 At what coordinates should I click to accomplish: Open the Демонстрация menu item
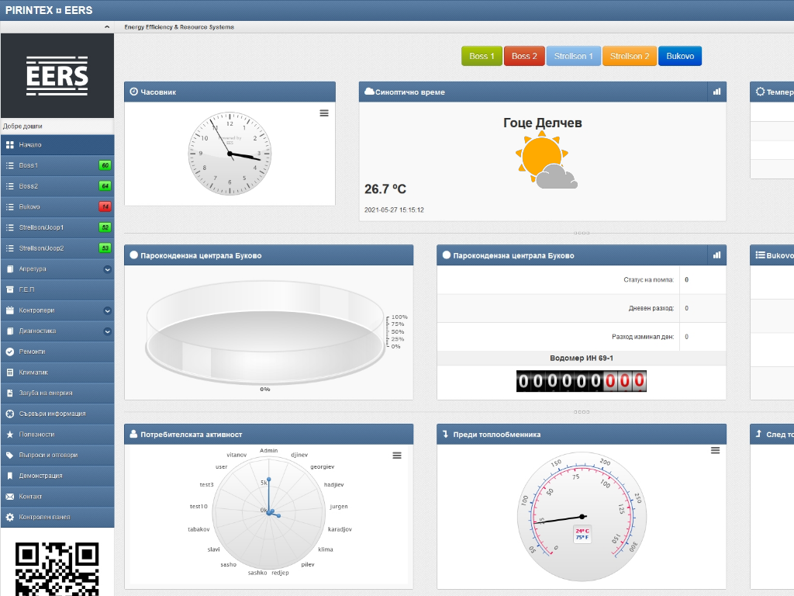pos(57,476)
